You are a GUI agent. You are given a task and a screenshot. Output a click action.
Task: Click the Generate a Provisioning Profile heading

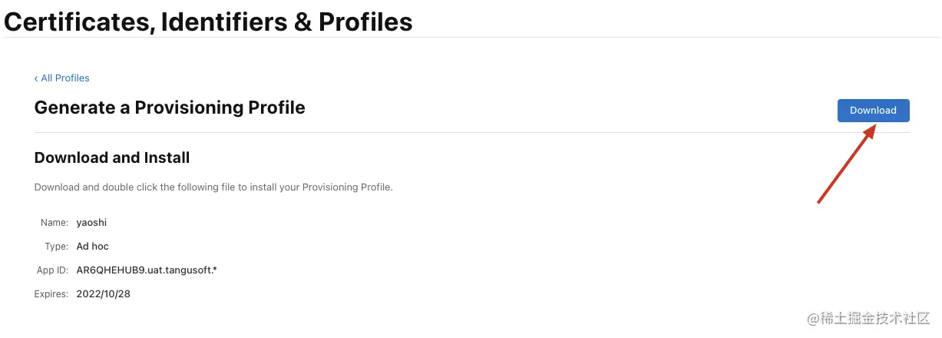(x=170, y=108)
